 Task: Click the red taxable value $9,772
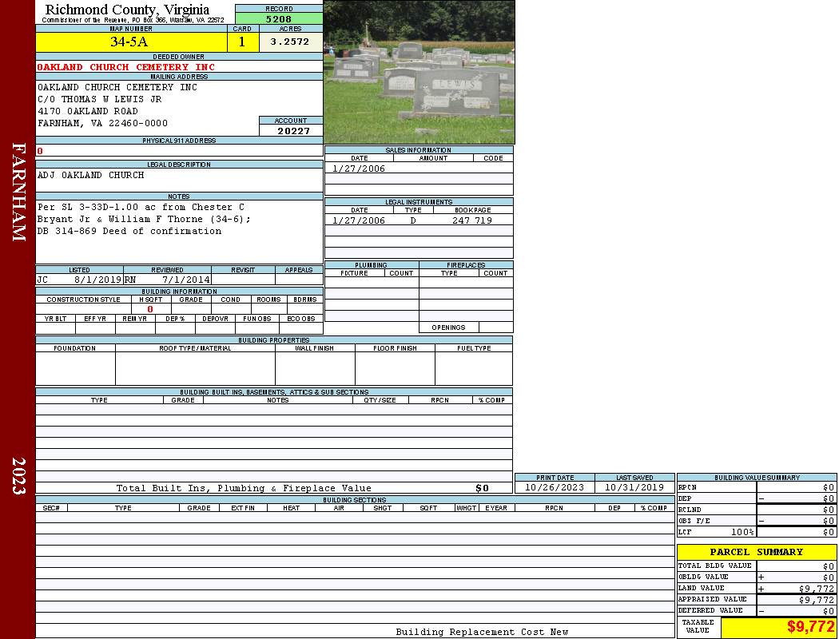(809, 627)
